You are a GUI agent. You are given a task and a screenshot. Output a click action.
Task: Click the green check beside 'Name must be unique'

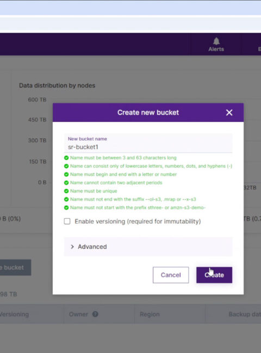(66, 191)
